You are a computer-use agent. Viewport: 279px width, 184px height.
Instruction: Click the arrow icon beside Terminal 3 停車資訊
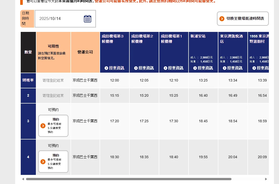(106, 68)
